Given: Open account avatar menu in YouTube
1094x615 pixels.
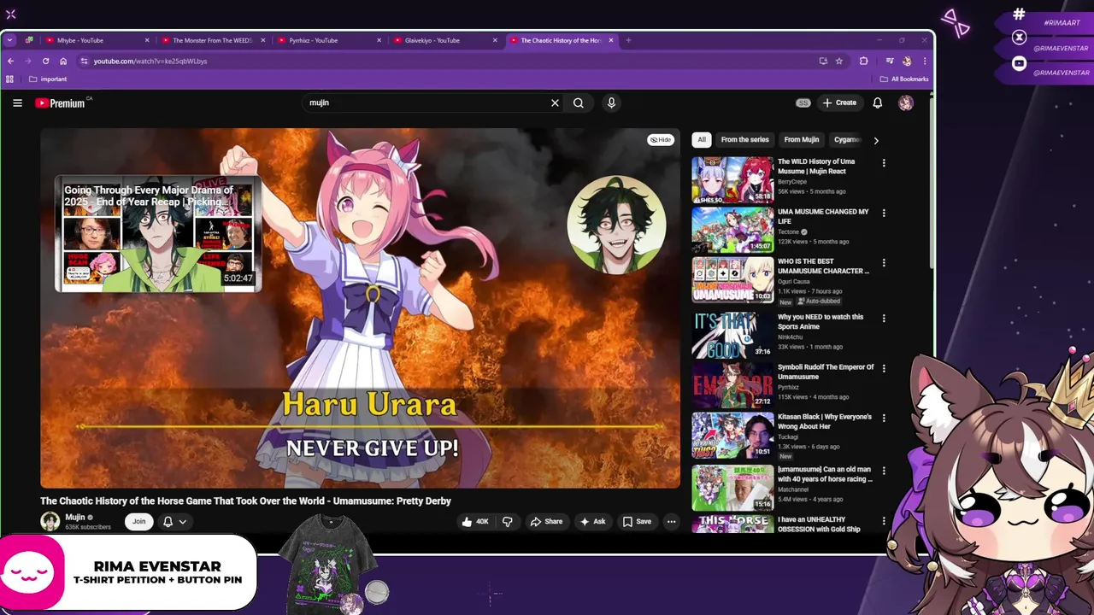Looking at the screenshot, I should (906, 102).
